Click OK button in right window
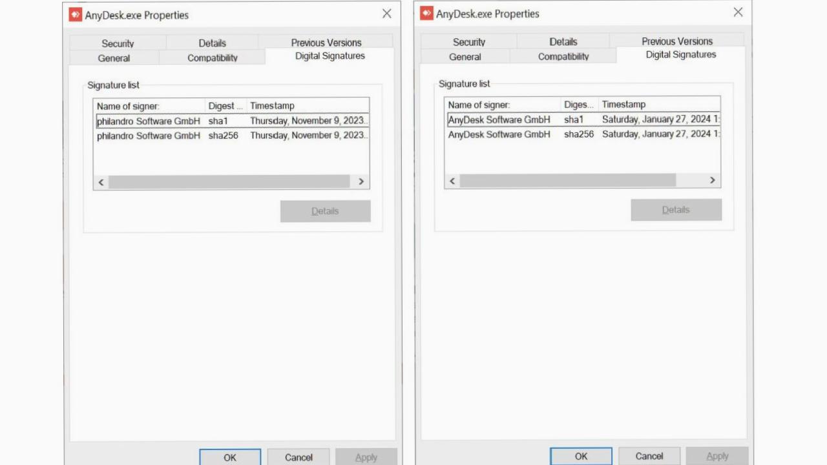The height and width of the screenshot is (465, 827). coord(581,456)
